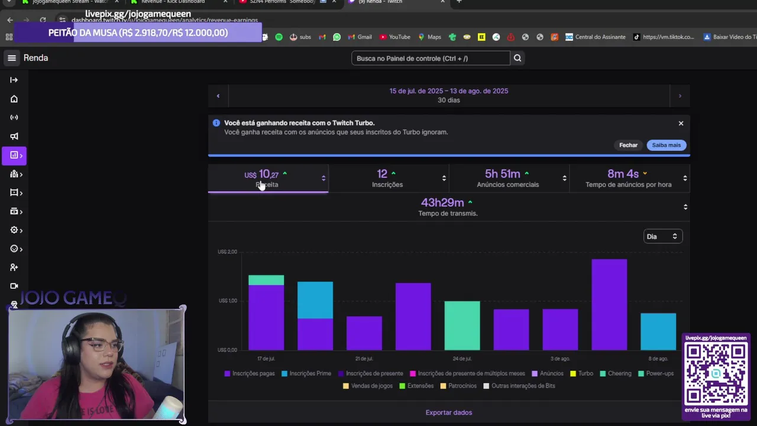
Task: Click the magnifier search button
Action: (x=517, y=58)
